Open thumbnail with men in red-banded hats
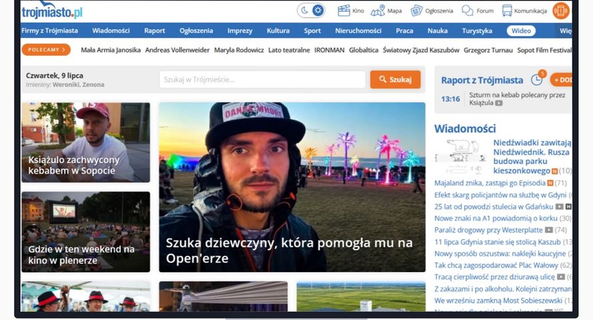 coord(86,297)
